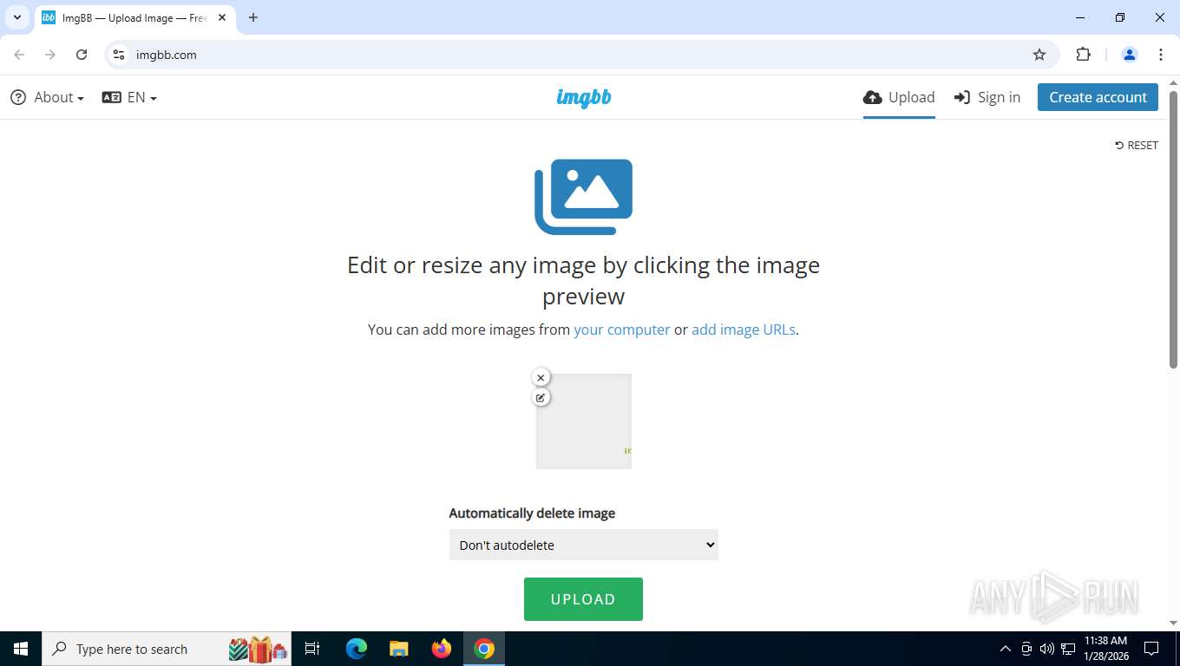The width and height of the screenshot is (1180, 666).
Task: Click the browser forward arrow
Action: coord(50,55)
